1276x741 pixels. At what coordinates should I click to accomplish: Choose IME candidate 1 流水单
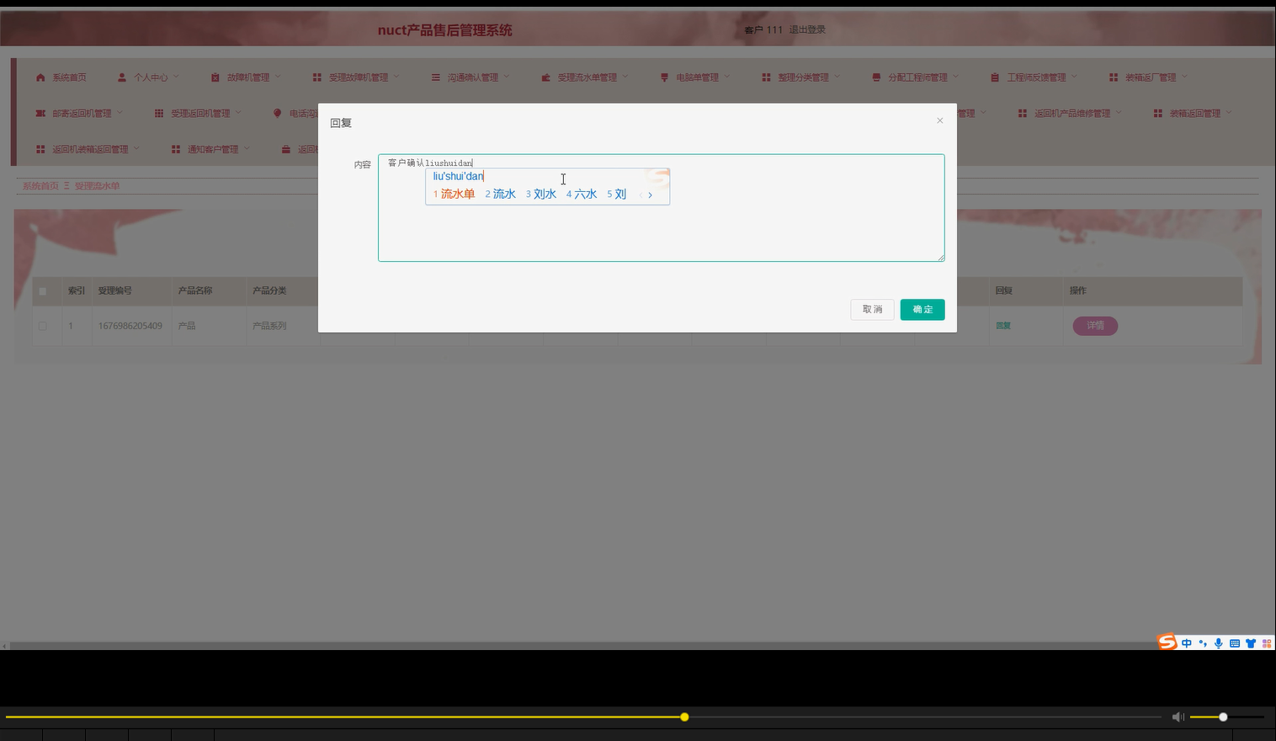pos(455,195)
